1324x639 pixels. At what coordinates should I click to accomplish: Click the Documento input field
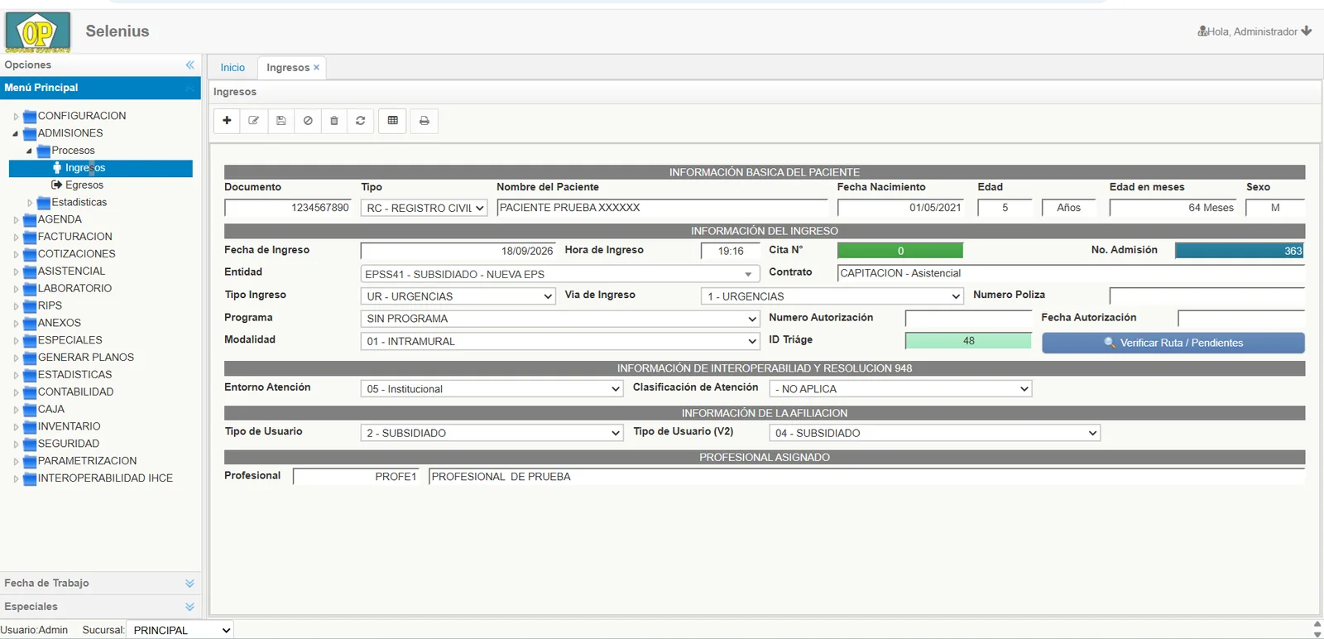click(288, 208)
